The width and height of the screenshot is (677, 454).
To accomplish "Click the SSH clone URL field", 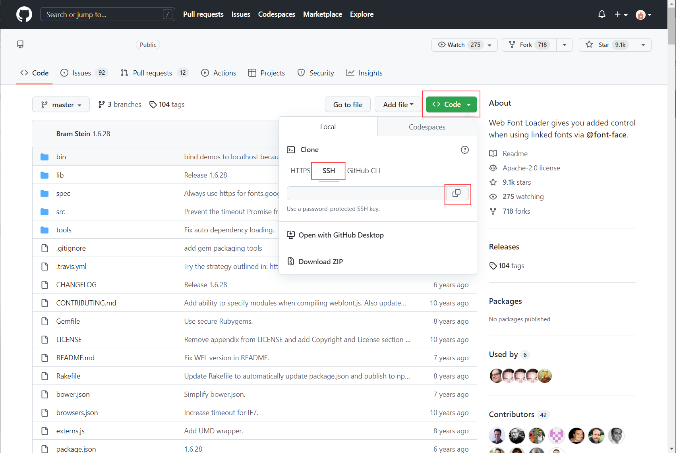I will click(x=366, y=193).
